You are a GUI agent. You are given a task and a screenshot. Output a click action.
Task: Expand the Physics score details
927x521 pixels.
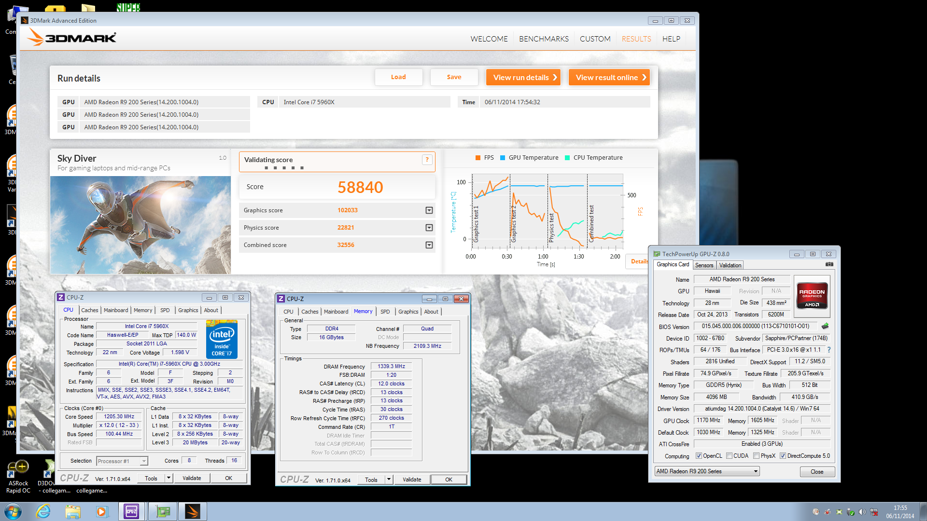pyautogui.click(x=429, y=228)
